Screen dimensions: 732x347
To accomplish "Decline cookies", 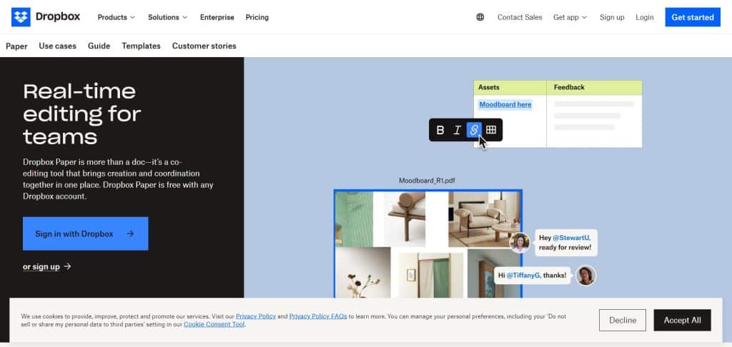I will [x=623, y=320].
